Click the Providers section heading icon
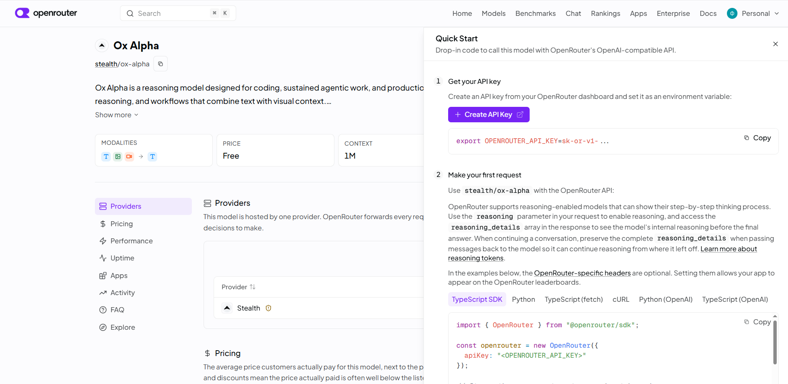788x384 pixels. (x=207, y=203)
